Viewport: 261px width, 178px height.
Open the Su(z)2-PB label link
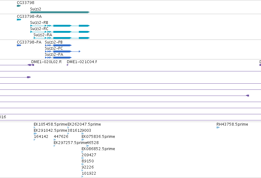(54, 42)
